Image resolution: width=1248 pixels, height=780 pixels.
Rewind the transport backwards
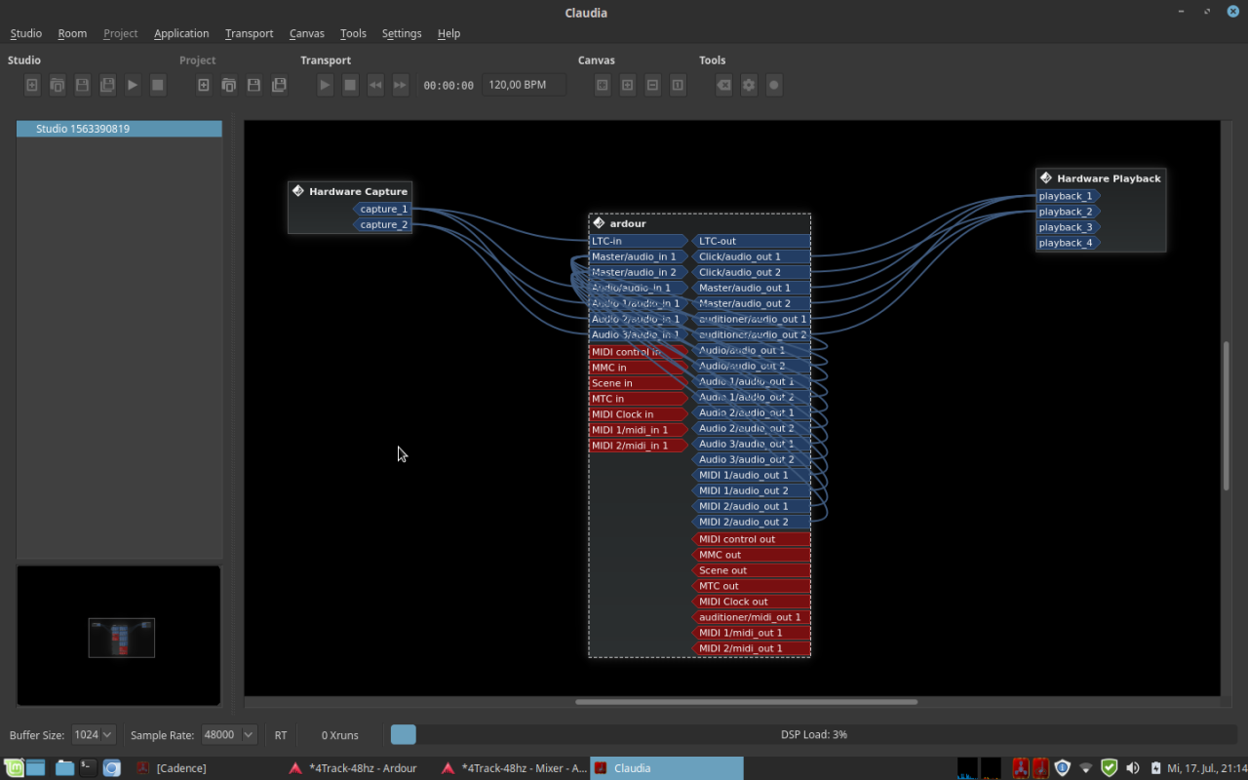tap(375, 86)
